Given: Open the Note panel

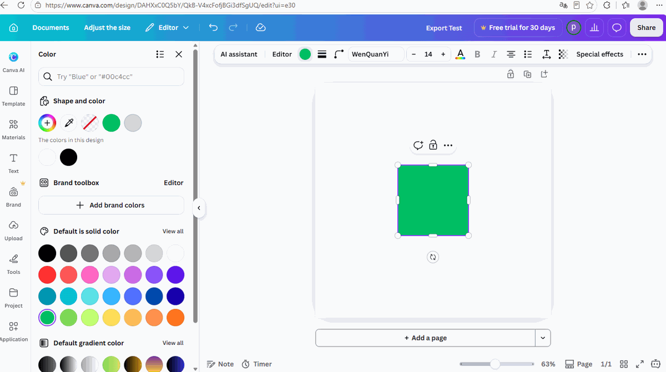Looking at the screenshot, I should (x=220, y=364).
